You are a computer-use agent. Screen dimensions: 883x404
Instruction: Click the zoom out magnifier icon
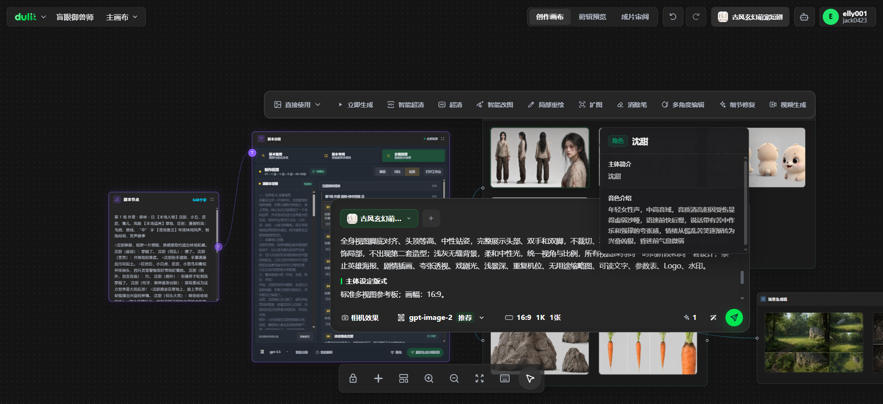point(454,378)
